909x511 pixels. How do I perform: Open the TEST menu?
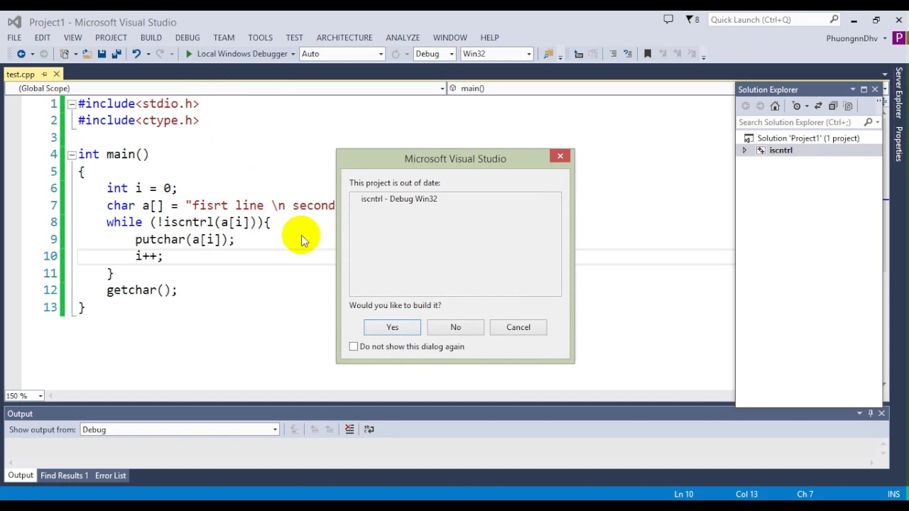click(x=294, y=38)
